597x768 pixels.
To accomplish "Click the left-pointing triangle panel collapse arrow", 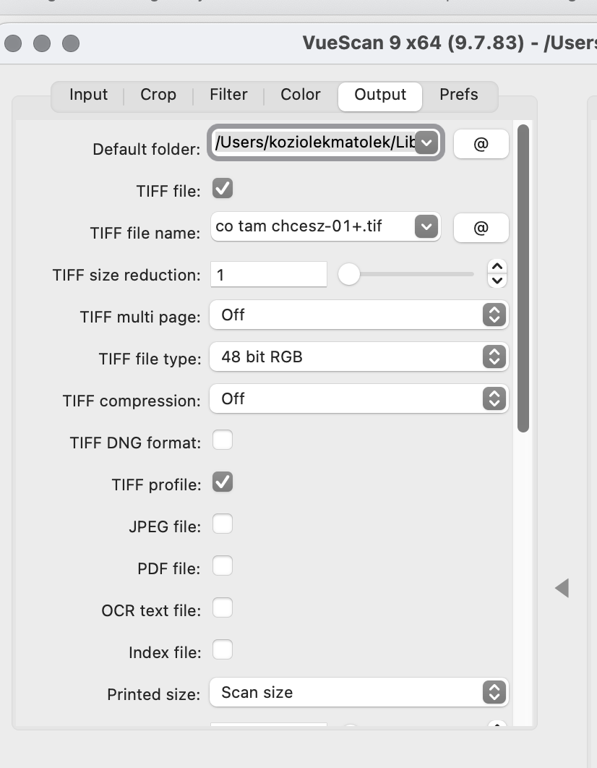I will pos(562,588).
